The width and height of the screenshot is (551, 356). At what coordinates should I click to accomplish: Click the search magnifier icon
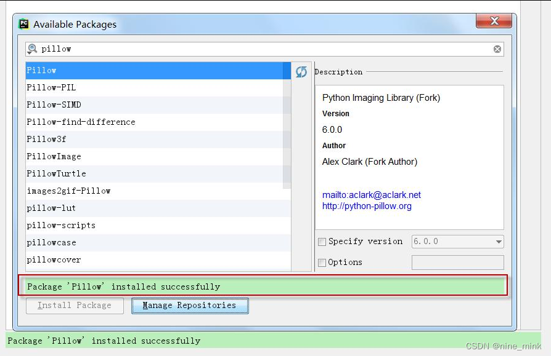(x=32, y=49)
